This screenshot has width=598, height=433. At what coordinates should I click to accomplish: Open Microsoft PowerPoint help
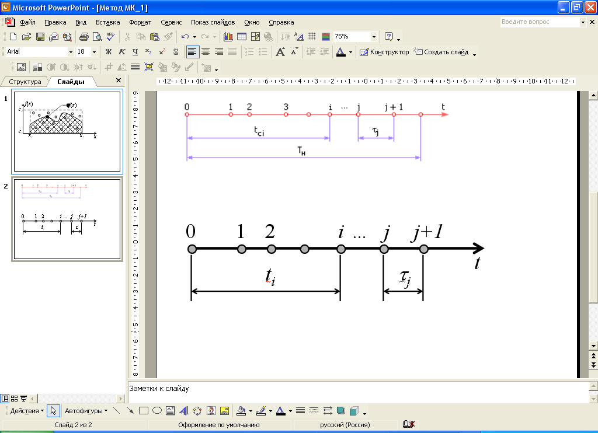coord(388,37)
